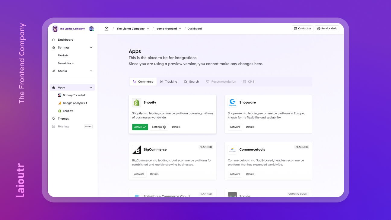Viewport: 391px width, 220px height.
Task: Click the Google Analytics 4 chart icon
Action: pyautogui.click(x=60, y=103)
